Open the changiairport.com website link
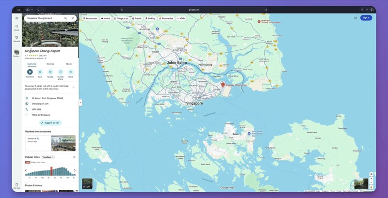388x198 pixels. tap(41, 104)
